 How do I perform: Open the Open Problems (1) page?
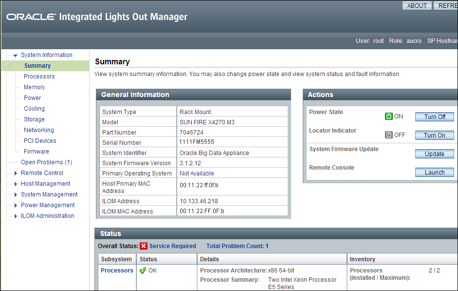click(46, 162)
